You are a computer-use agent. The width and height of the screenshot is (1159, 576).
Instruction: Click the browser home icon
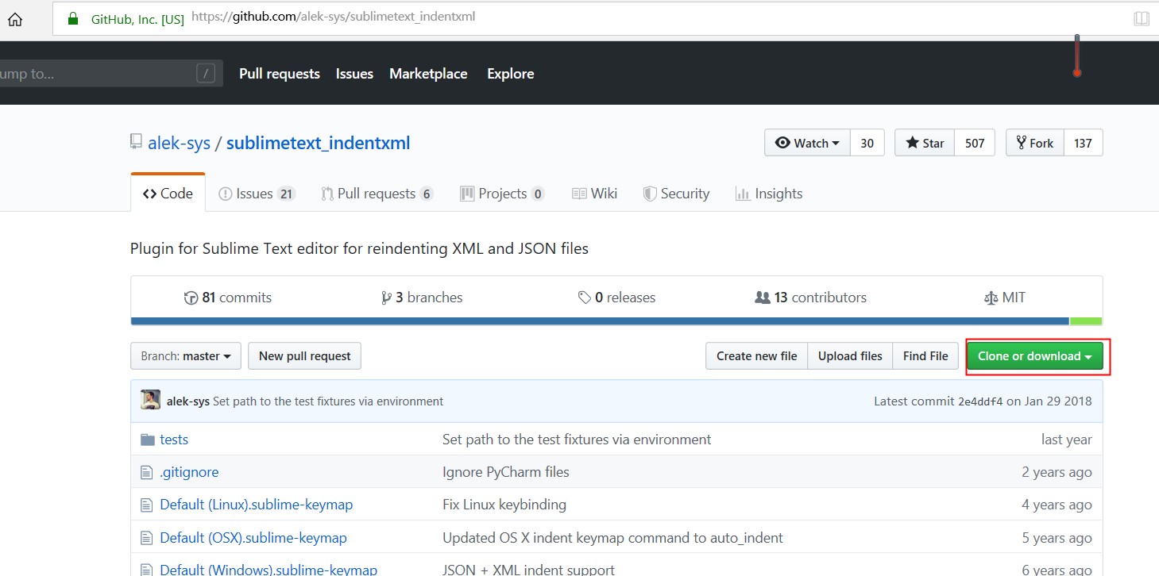14,18
